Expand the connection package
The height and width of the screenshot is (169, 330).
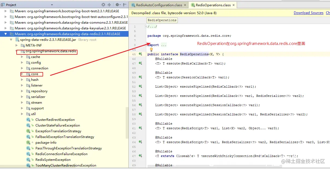coord(22,68)
